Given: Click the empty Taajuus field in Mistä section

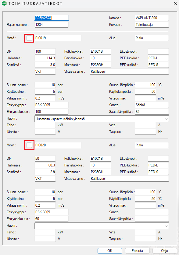Looking at the screenshot, I should [145, 132].
